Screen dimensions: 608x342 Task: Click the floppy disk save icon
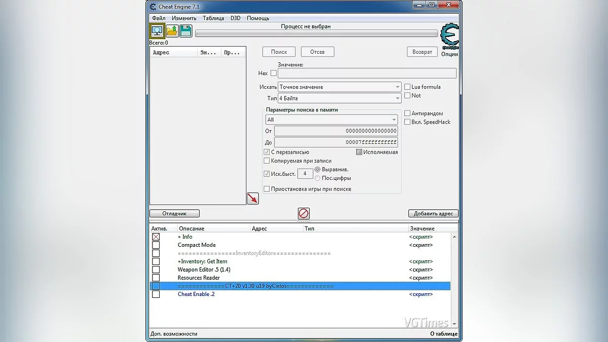(x=185, y=31)
